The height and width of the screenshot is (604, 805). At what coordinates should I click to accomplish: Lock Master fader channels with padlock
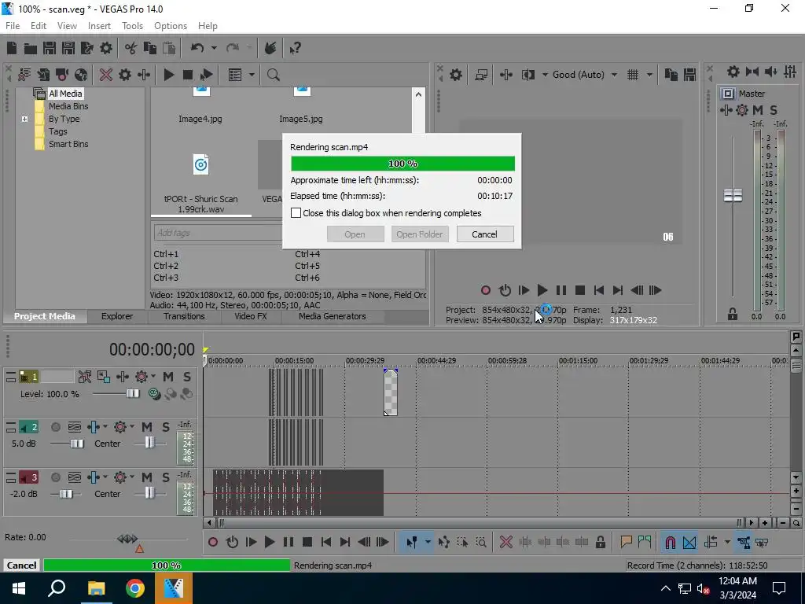point(733,315)
